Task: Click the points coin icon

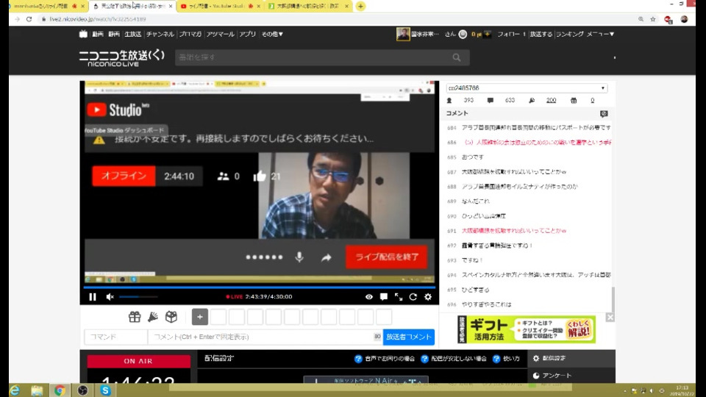Action: pyautogui.click(x=463, y=35)
